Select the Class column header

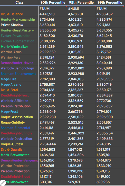click(19, 3)
